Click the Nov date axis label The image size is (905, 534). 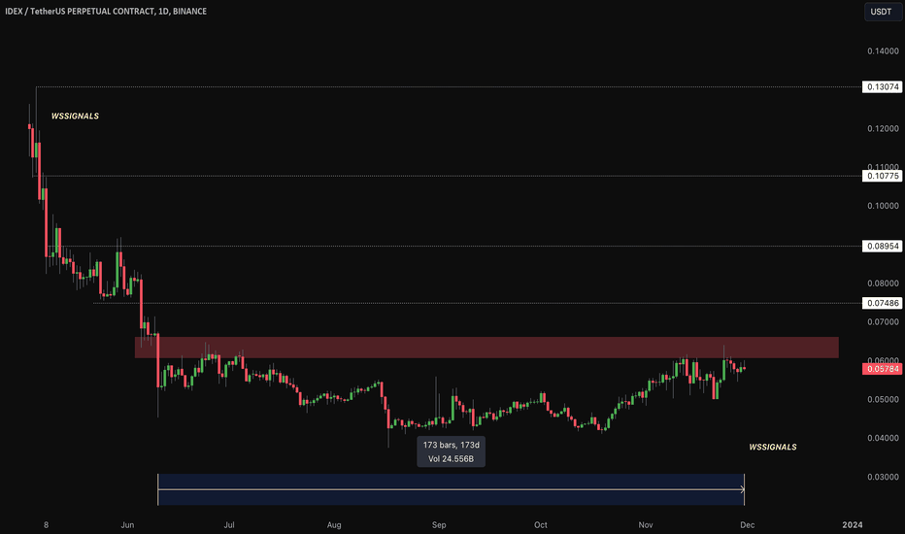click(x=646, y=525)
